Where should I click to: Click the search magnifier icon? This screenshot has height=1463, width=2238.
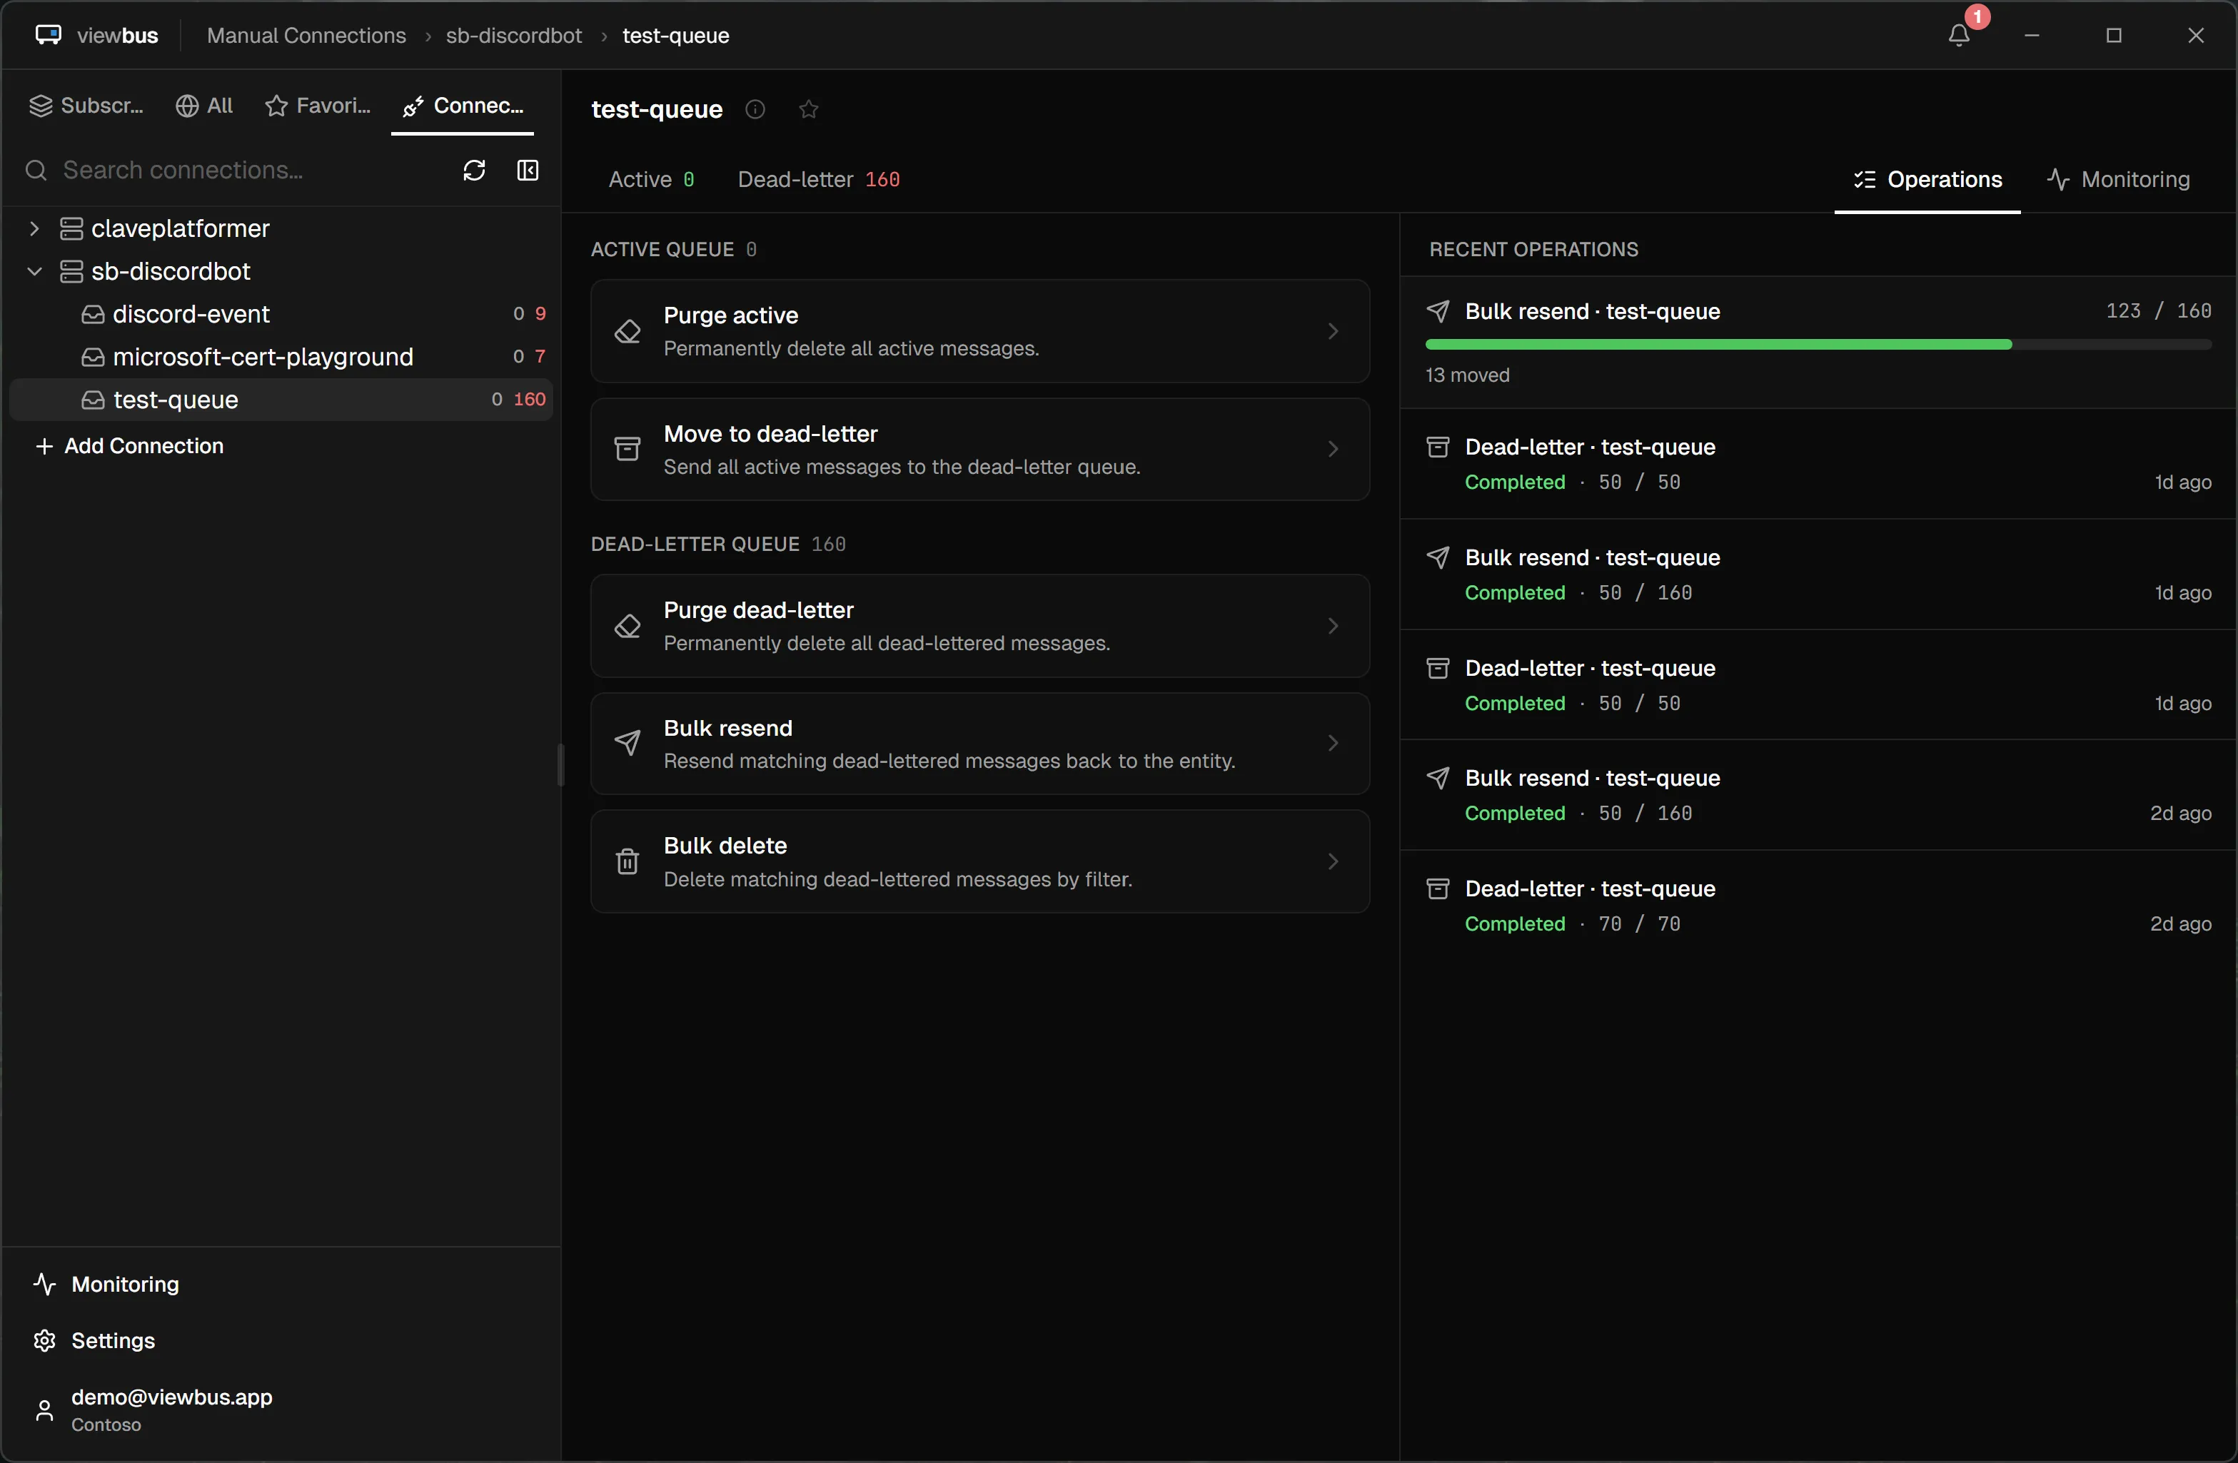(36, 170)
